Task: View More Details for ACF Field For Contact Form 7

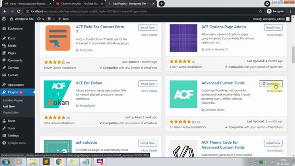Action: coord(149,35)
